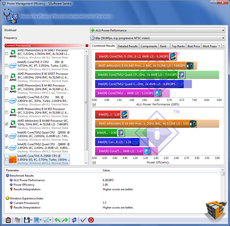Click the floppy disk save icon

tap(27, 220)
